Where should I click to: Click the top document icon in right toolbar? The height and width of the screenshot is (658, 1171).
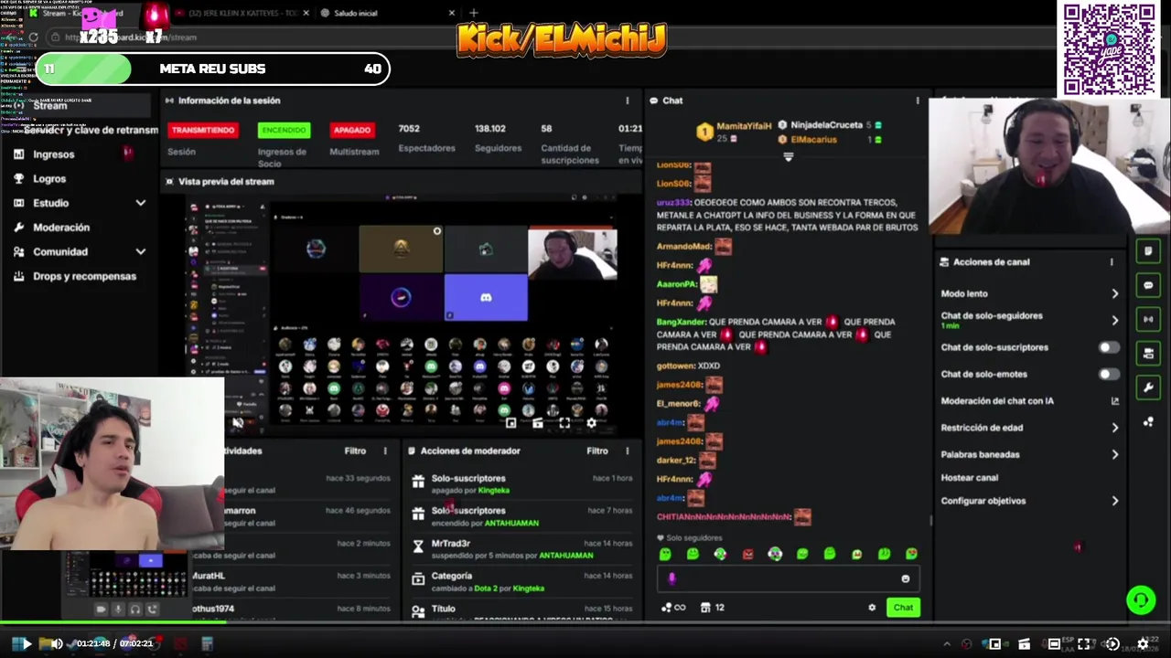(x=1148, y=251)
